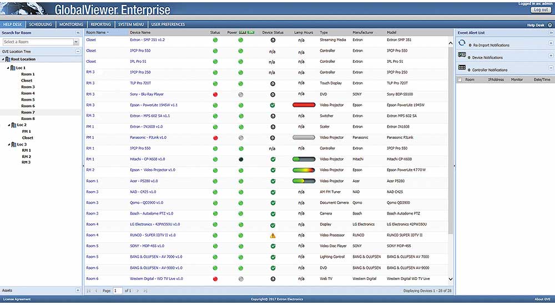The image size is (555, 305).
Task: Click warning device status icon for RUNCO SUPER IDTV
Action: click(273, 236)
